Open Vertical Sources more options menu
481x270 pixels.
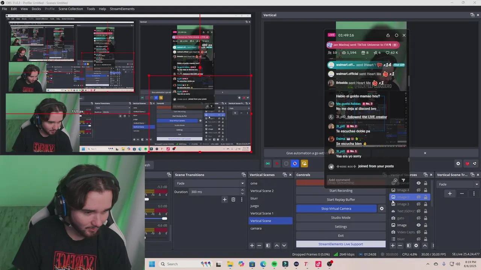click(433, 246)
